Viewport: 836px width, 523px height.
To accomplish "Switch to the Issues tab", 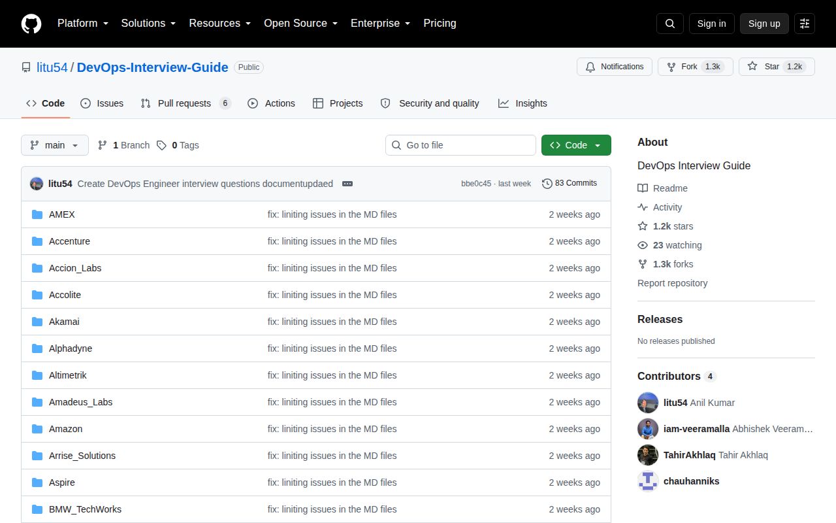I will pyautogui.click(x=102, y=103).
